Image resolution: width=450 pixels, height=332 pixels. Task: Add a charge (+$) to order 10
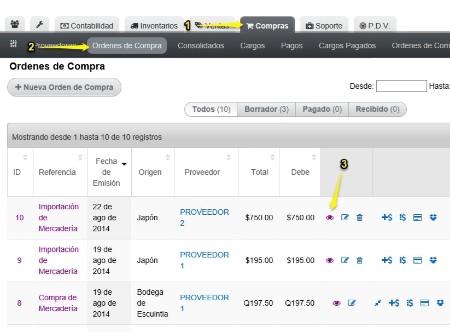(x=387, y=217)
